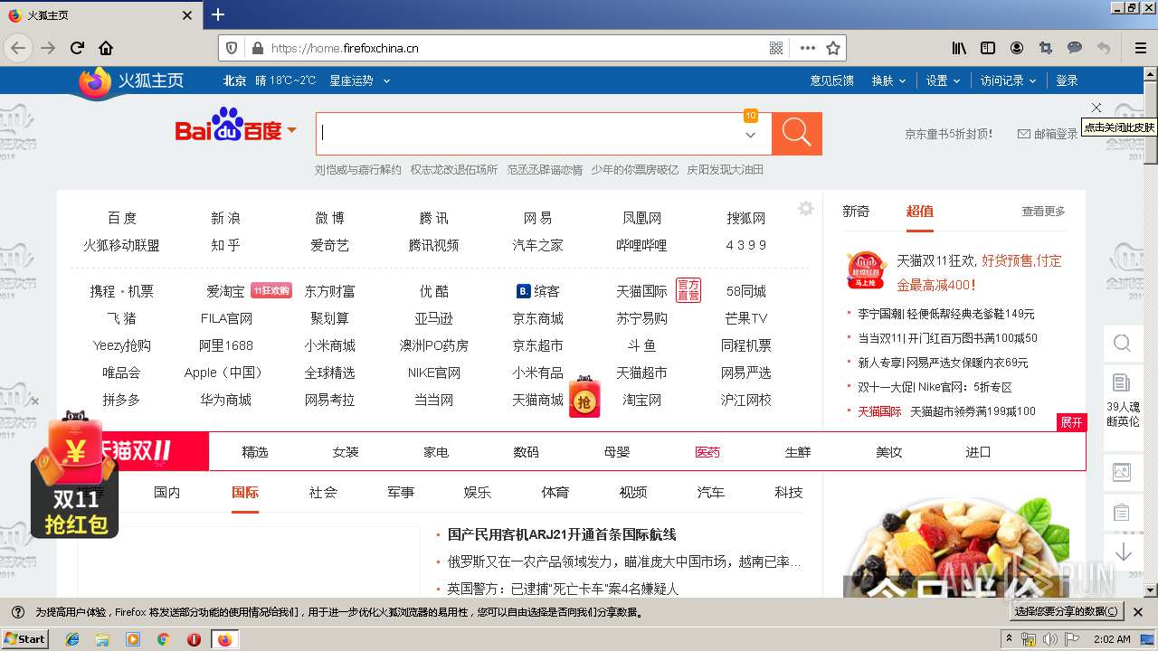1158x651 pixels.
Task: Open 百度 site link
Action: [122, 218]
